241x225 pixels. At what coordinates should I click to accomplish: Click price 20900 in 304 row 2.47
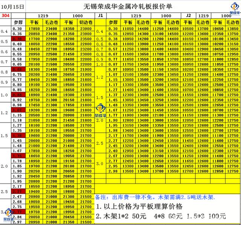(34, 197)
